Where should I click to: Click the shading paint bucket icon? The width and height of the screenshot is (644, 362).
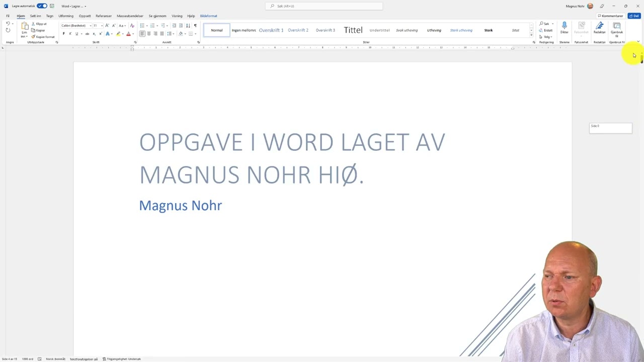[x=181, y=34]
